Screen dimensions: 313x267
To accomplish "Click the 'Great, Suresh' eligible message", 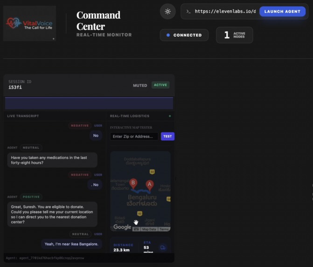I will click(x=52, y=214).
